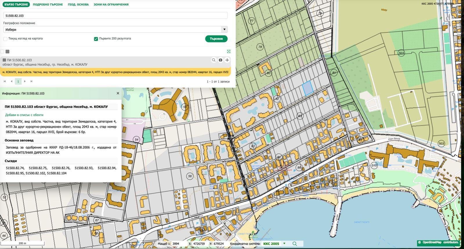Tick the select-all results checkbox

2,51
